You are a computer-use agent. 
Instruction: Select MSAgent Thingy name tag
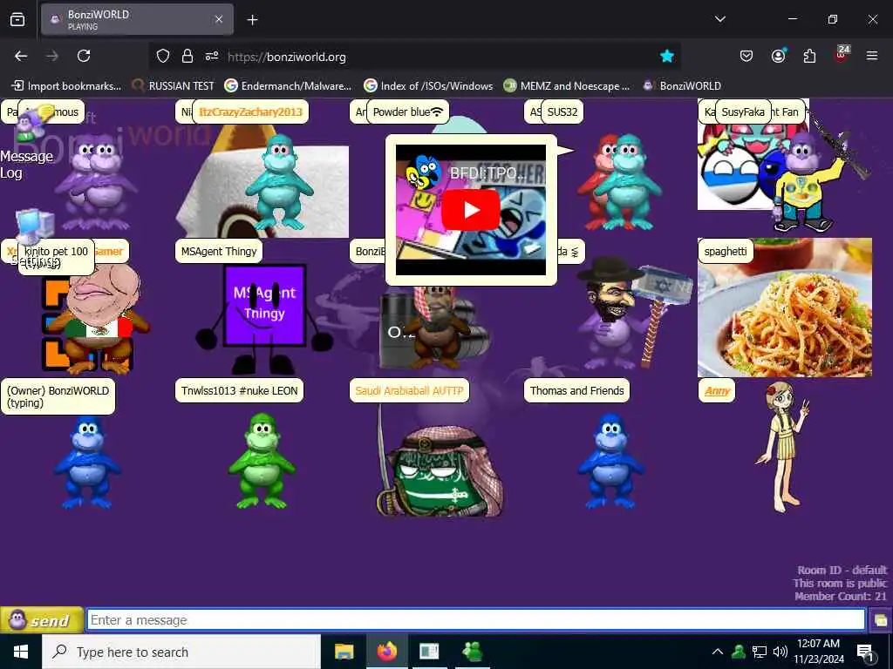tap(219, 252)
